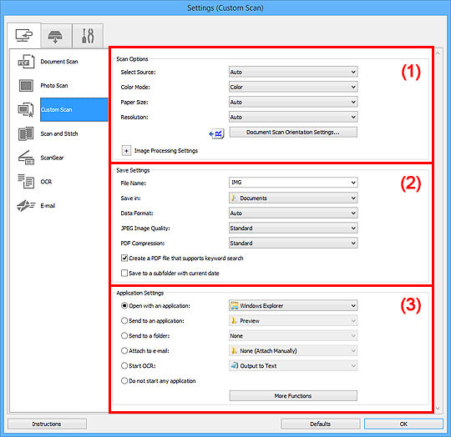Open Document Scan Orientation Settings
This screenshot has width=451, height=437.
point(293,133)
